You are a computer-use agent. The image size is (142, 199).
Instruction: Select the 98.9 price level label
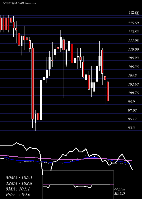tap(132, 102)
